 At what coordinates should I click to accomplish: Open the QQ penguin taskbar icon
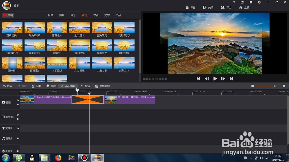[x=32, y=158]
